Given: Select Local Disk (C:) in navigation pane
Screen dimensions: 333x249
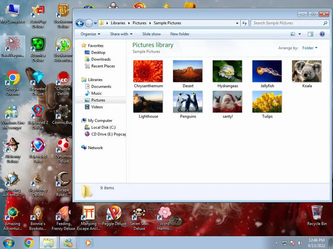Looking at the screenshot, I should click(103, 127).
